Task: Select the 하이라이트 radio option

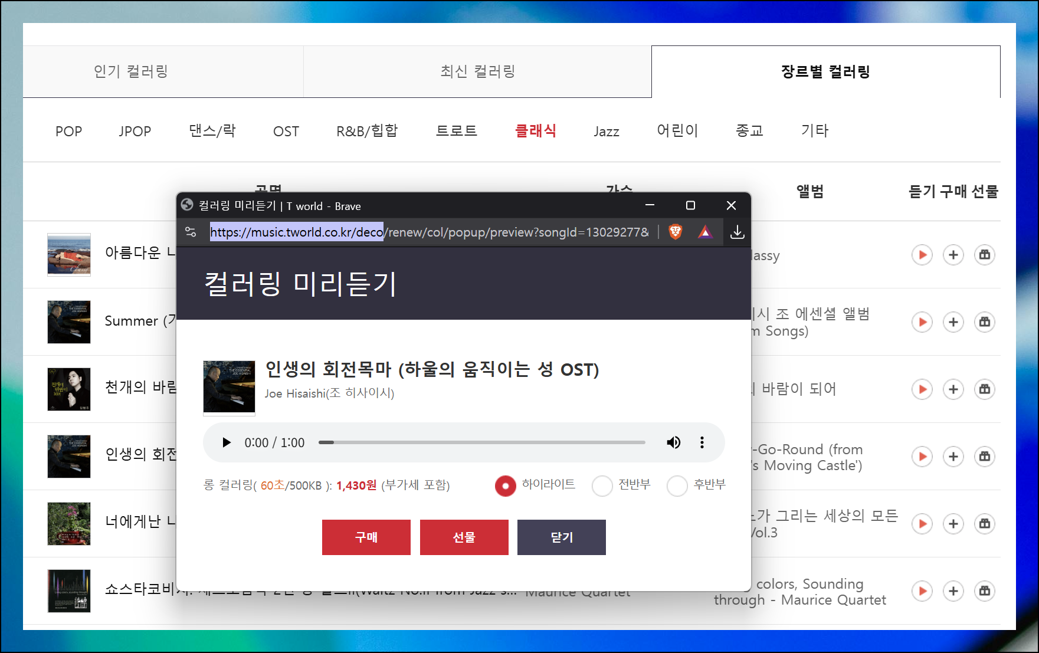Action: 505,486
